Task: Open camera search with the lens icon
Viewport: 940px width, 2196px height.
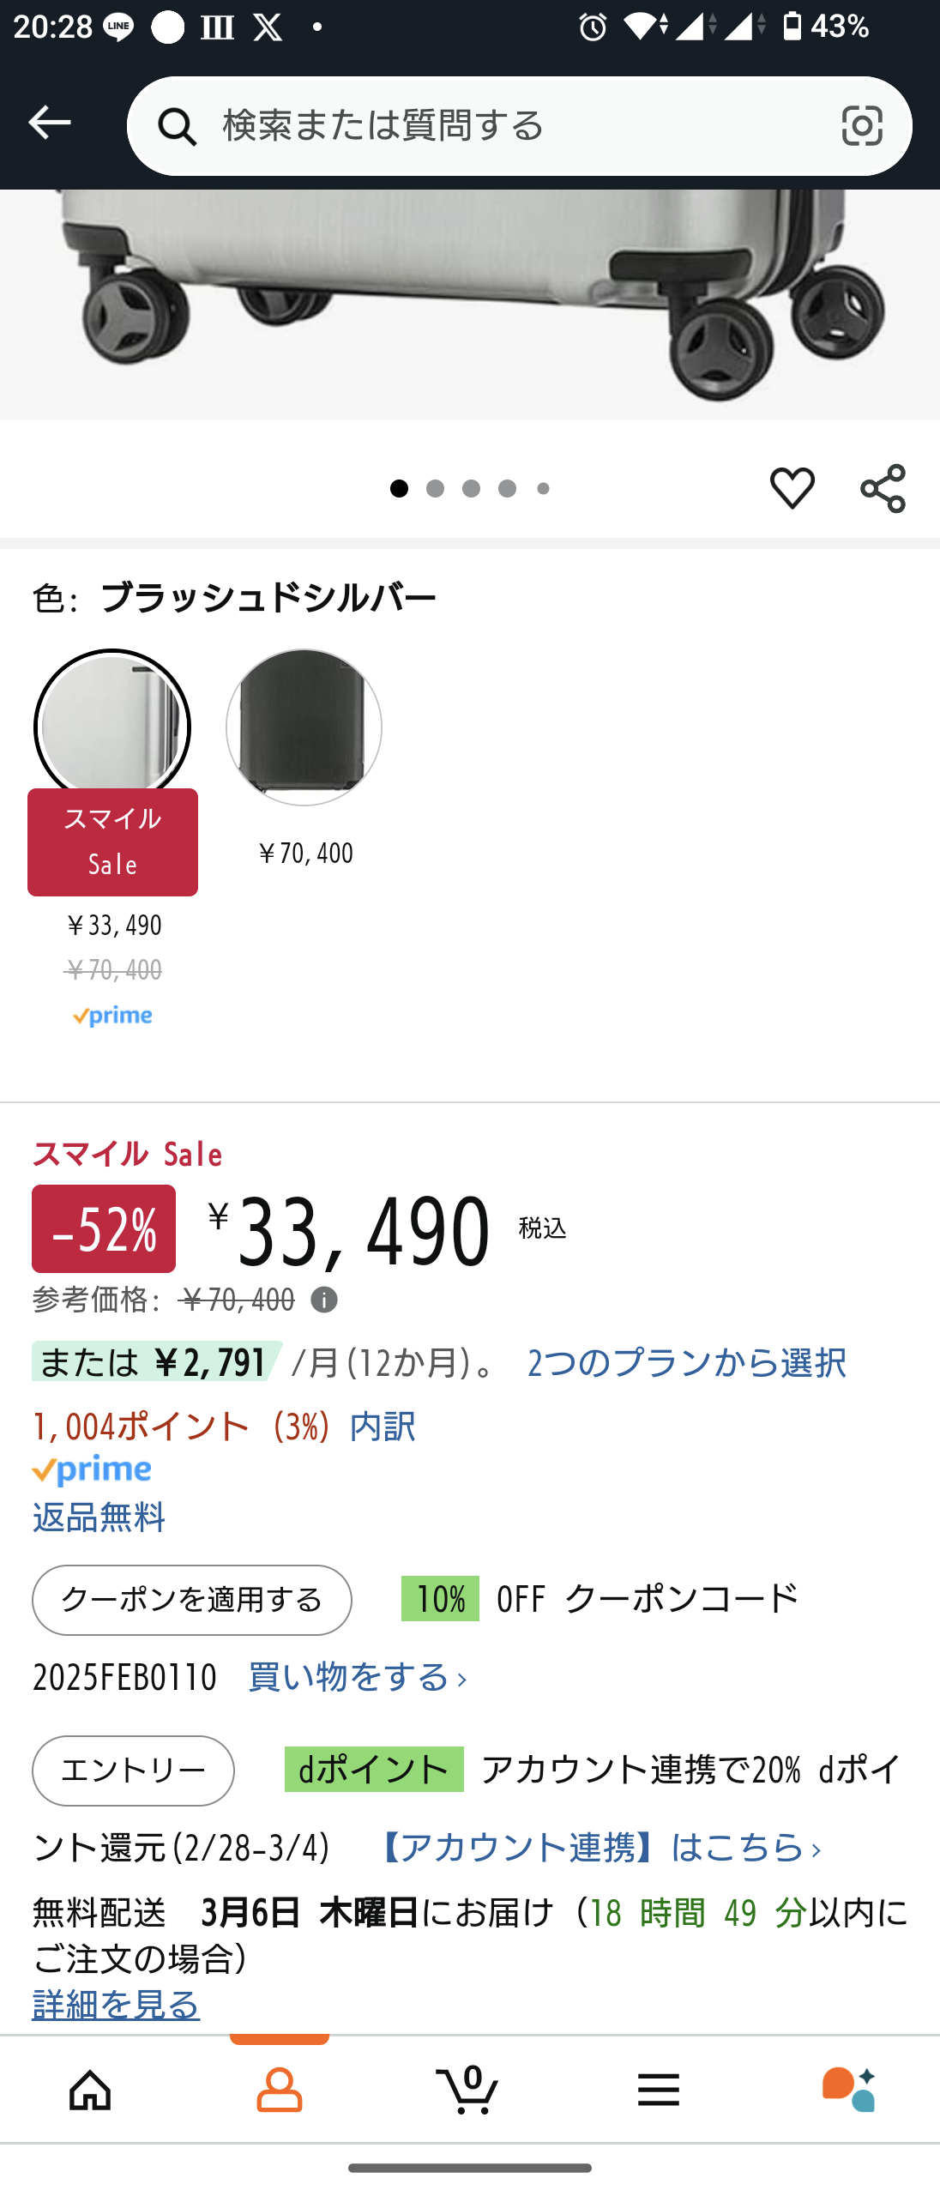Action: coord(861,126)
